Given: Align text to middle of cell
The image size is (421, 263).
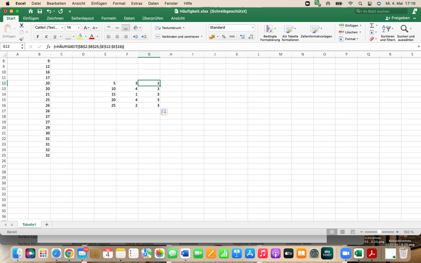Looking at the screenshot, I should click(117, 28).
